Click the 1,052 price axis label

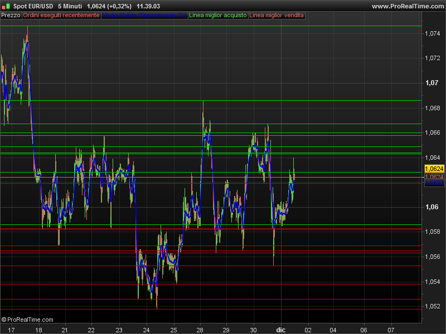click(x=433, y=307)
